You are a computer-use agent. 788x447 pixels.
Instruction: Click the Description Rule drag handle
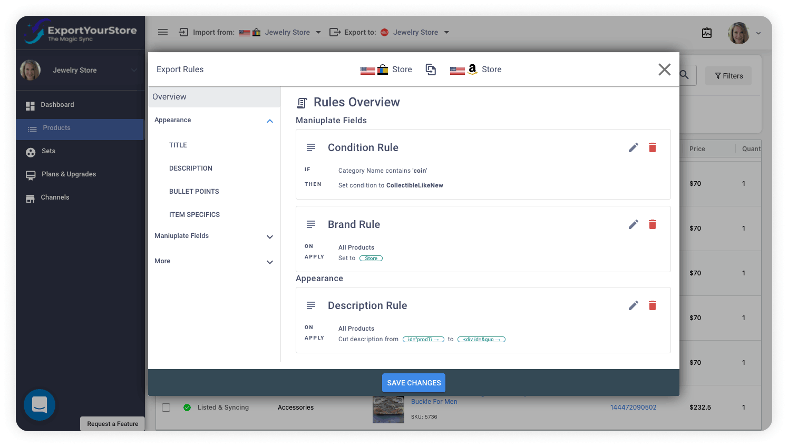tap(311, 305)
